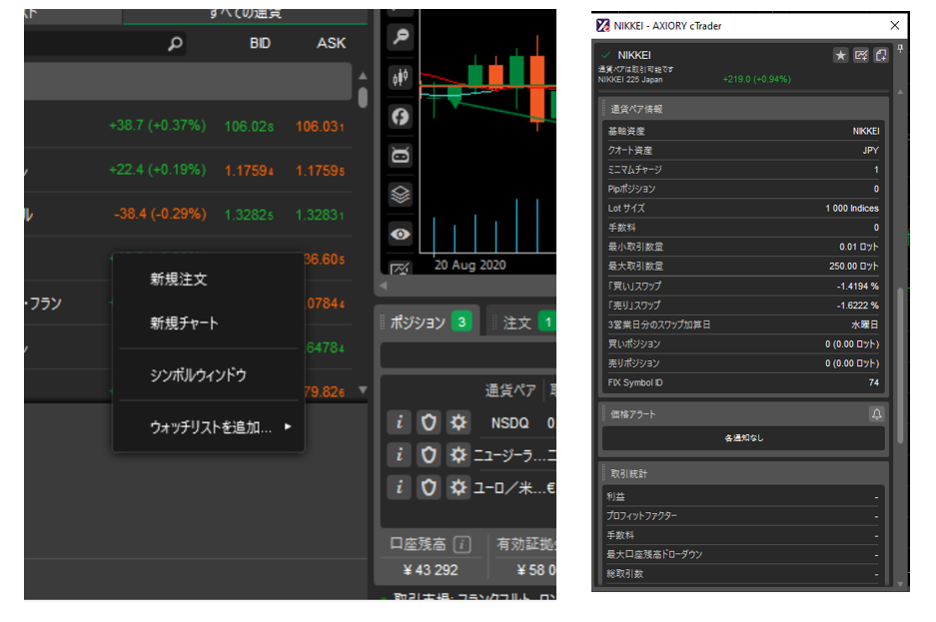This screenshot has height=622, width=936.
Task: Click the 各通知なし alert row
Action: [x=744, y=437]
